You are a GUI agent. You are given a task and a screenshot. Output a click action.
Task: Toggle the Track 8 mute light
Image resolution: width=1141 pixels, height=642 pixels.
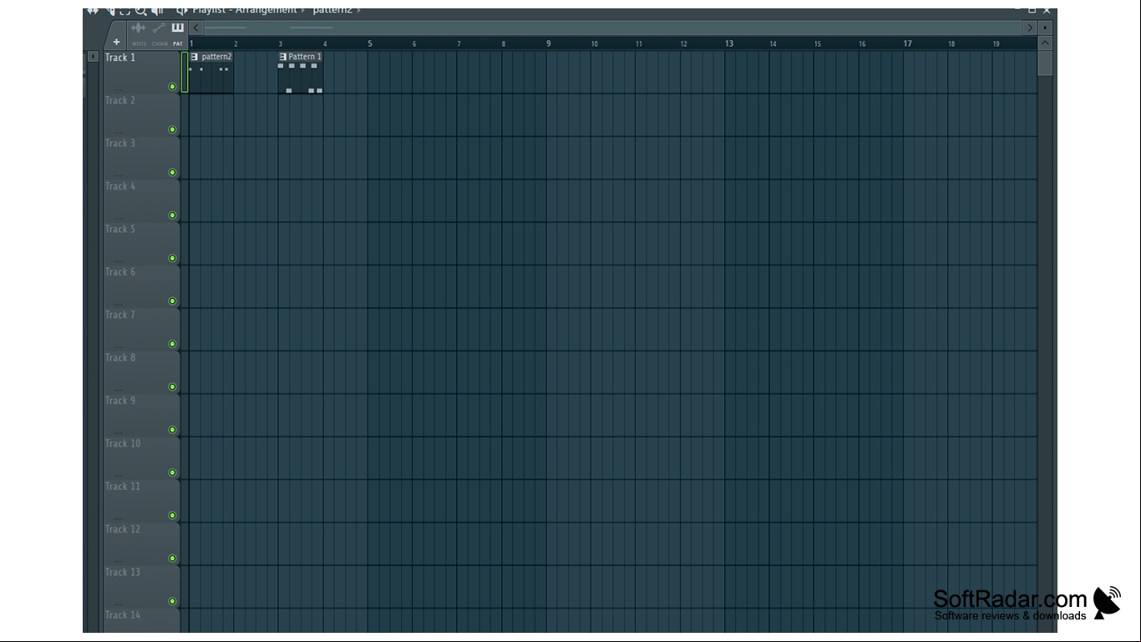[x=173, y=387]
